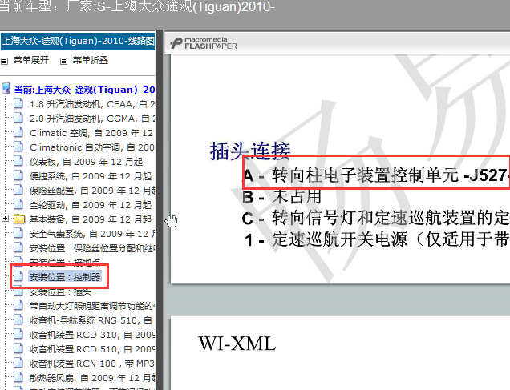
Task: Click the list icon beside 菜单折叠
Action: click(x=64, y=61)
